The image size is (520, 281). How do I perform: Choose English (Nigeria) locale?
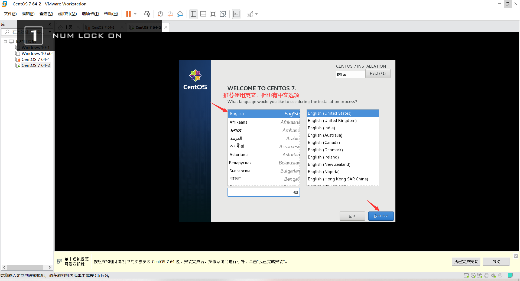coord(343,172)
